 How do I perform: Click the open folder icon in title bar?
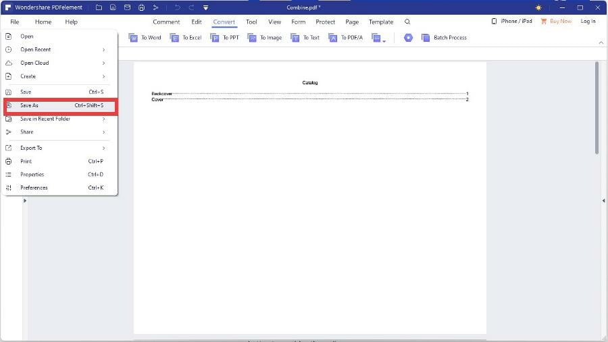[x=99, y=7]
